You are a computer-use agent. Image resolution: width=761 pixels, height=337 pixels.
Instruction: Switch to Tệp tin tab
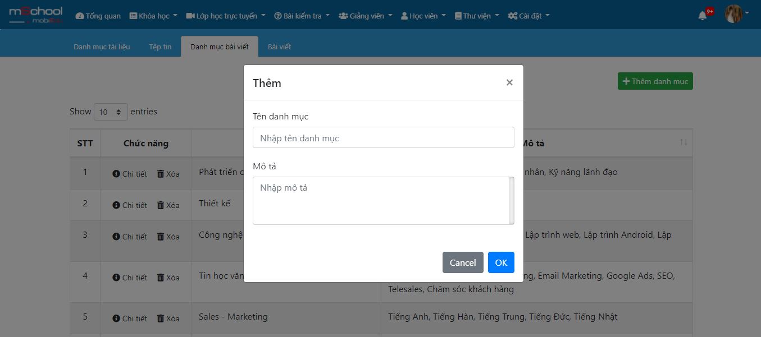pos(160,47)
